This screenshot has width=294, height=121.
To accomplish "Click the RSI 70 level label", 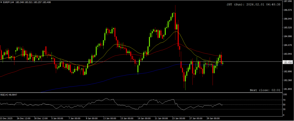I will pyautogui.click(x=285, y=100).
